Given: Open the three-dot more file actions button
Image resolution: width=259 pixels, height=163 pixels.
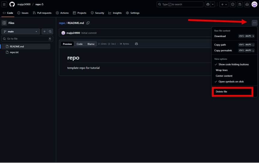Looking at the screenshot, I should point(254,23).
